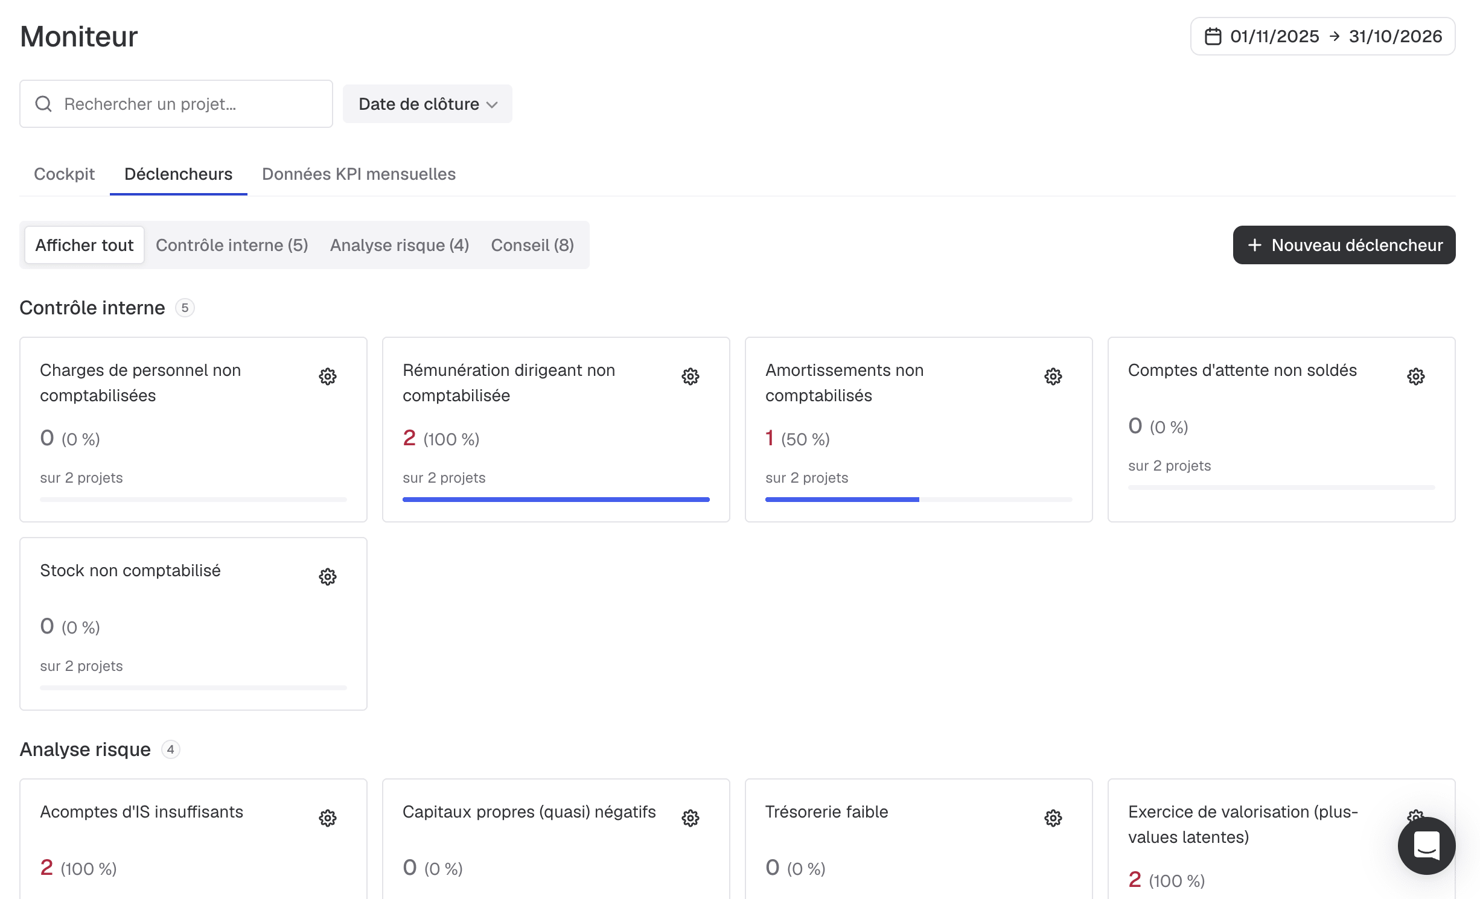Viewport: 1480px width, 899px height.
Task: Expand the Date de clôture dropdown
Action: [427, 104]
